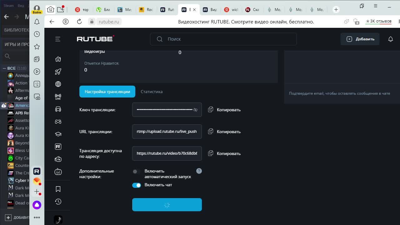The image size is (400, 225).
Task: Click the Войти profile button
Action: (x=37, y=9)
